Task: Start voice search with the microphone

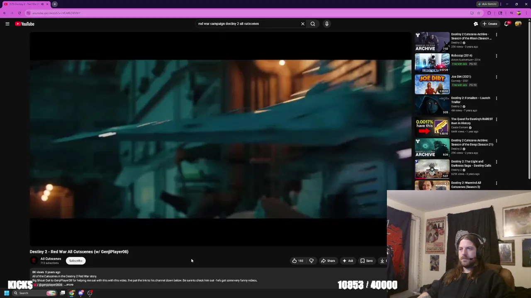Action: tap(327, 24)
